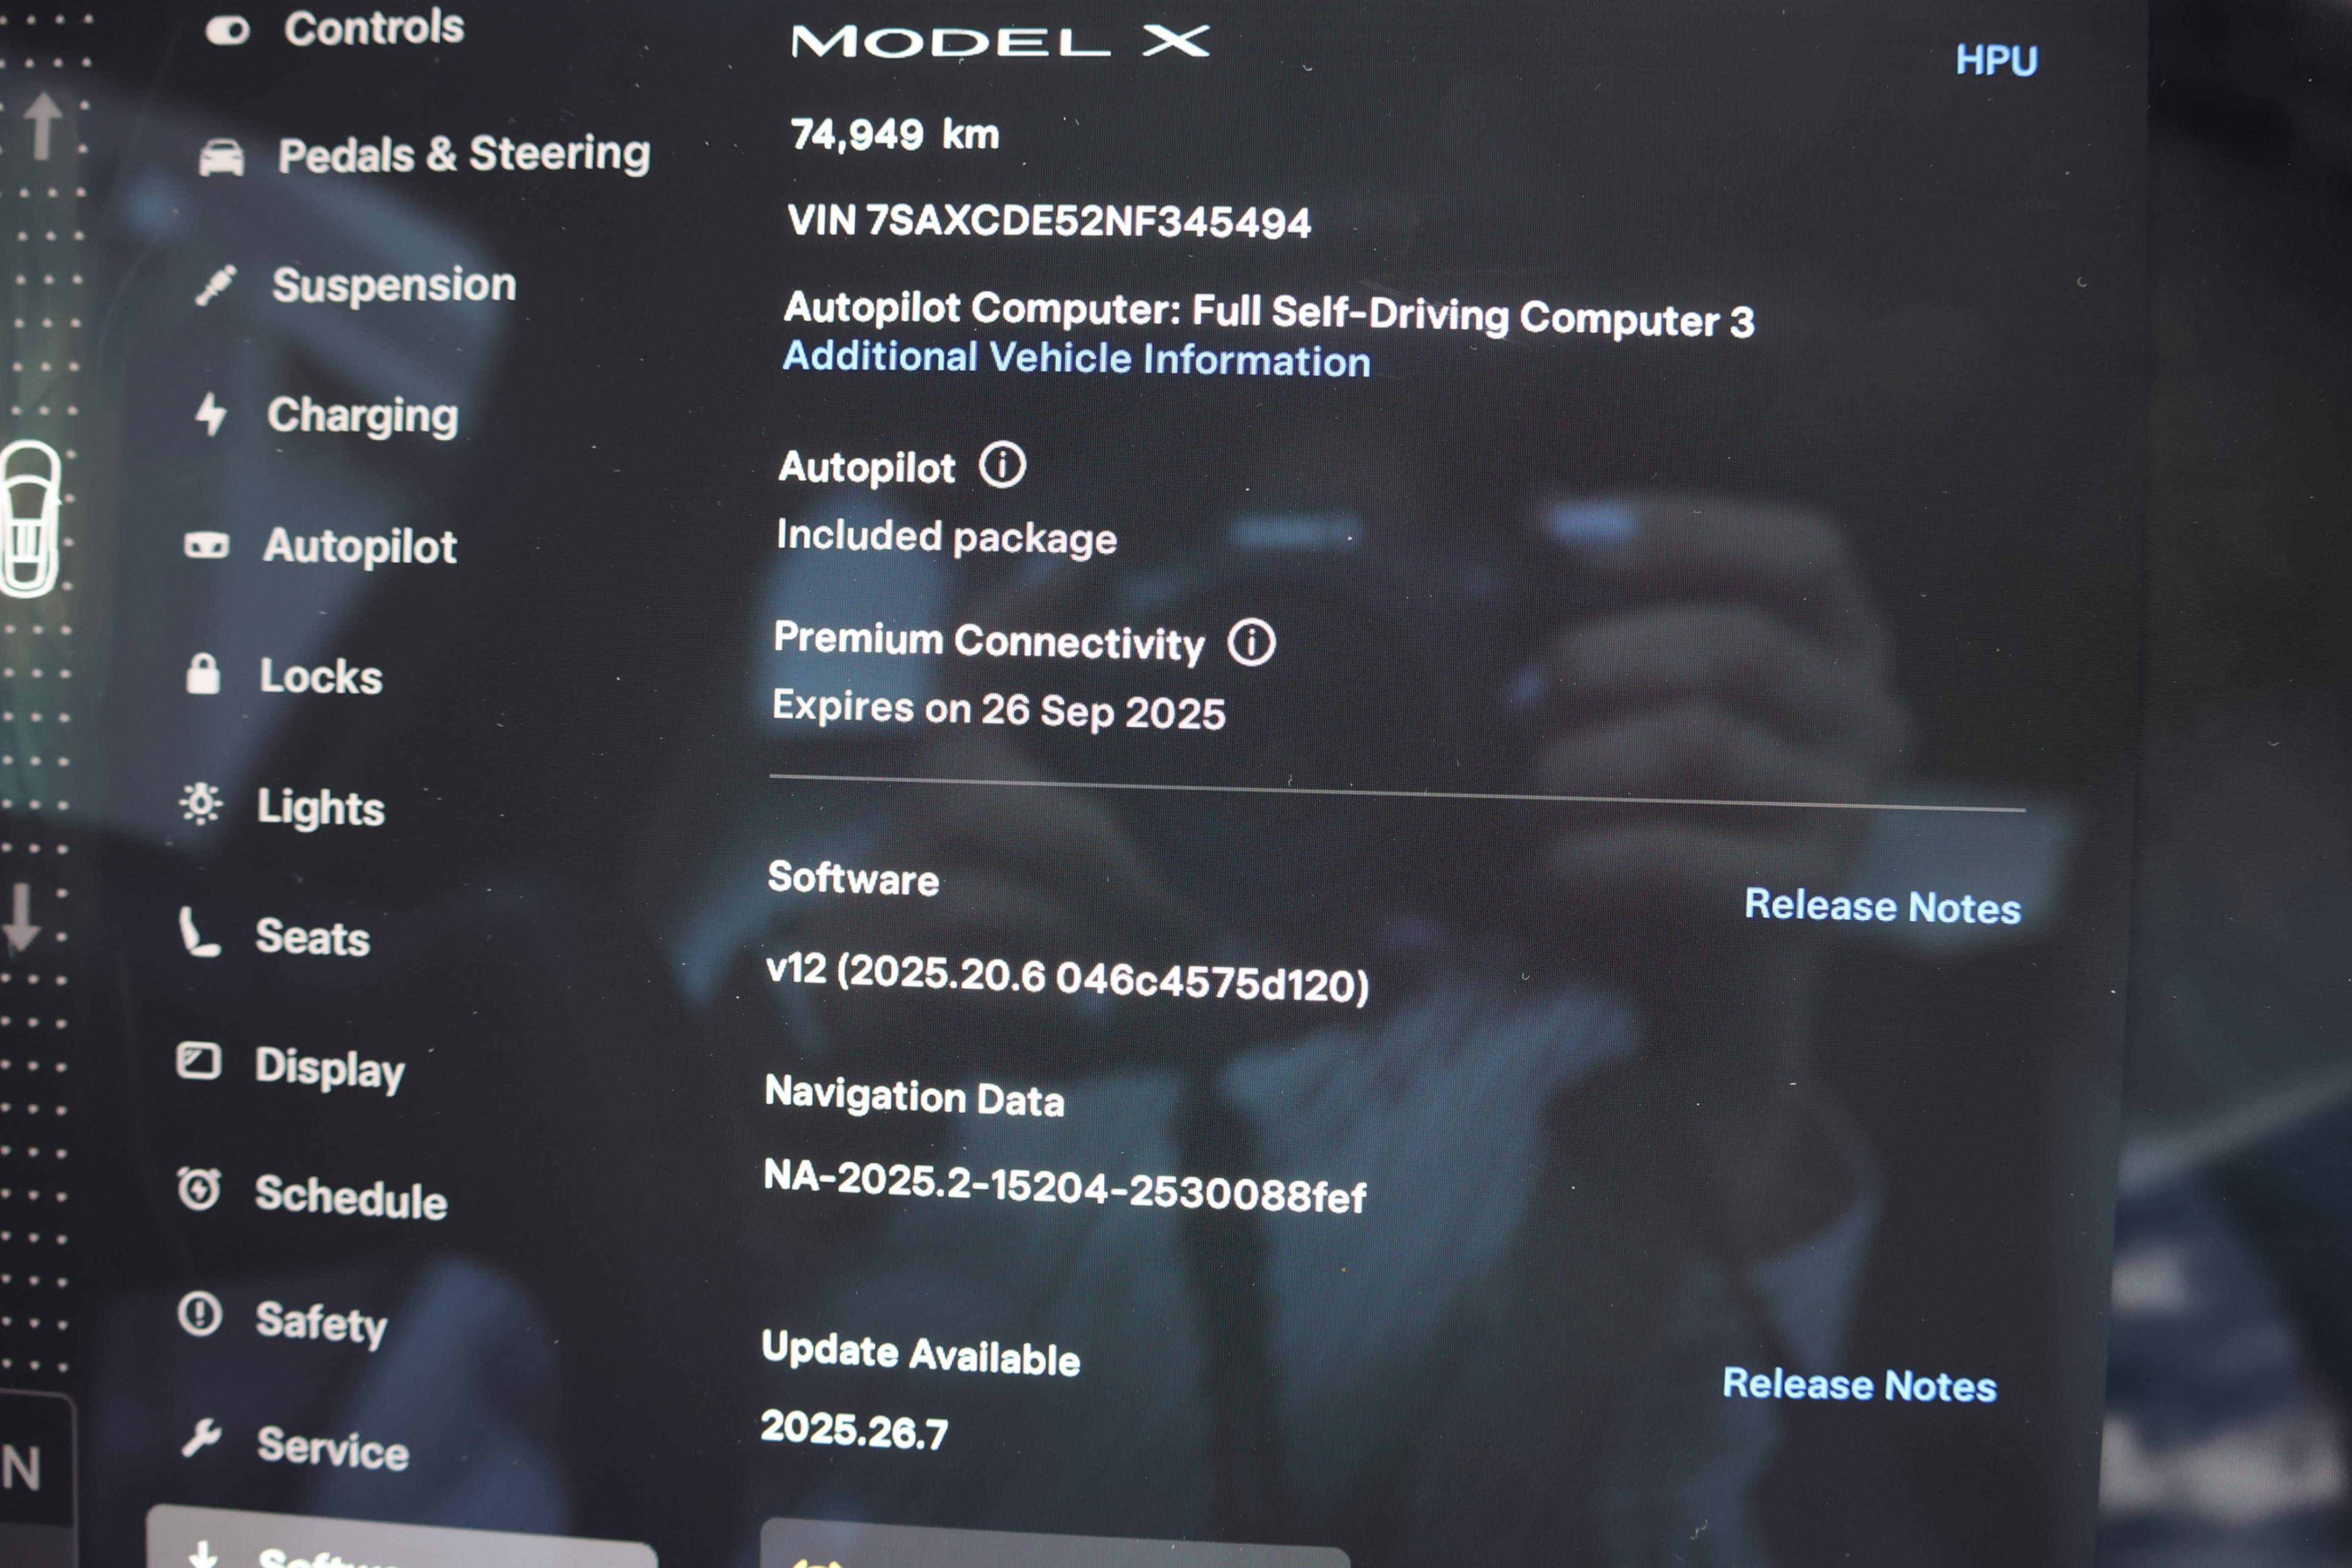
Task: Tap the VIN number text
Action: (1049, 221)
